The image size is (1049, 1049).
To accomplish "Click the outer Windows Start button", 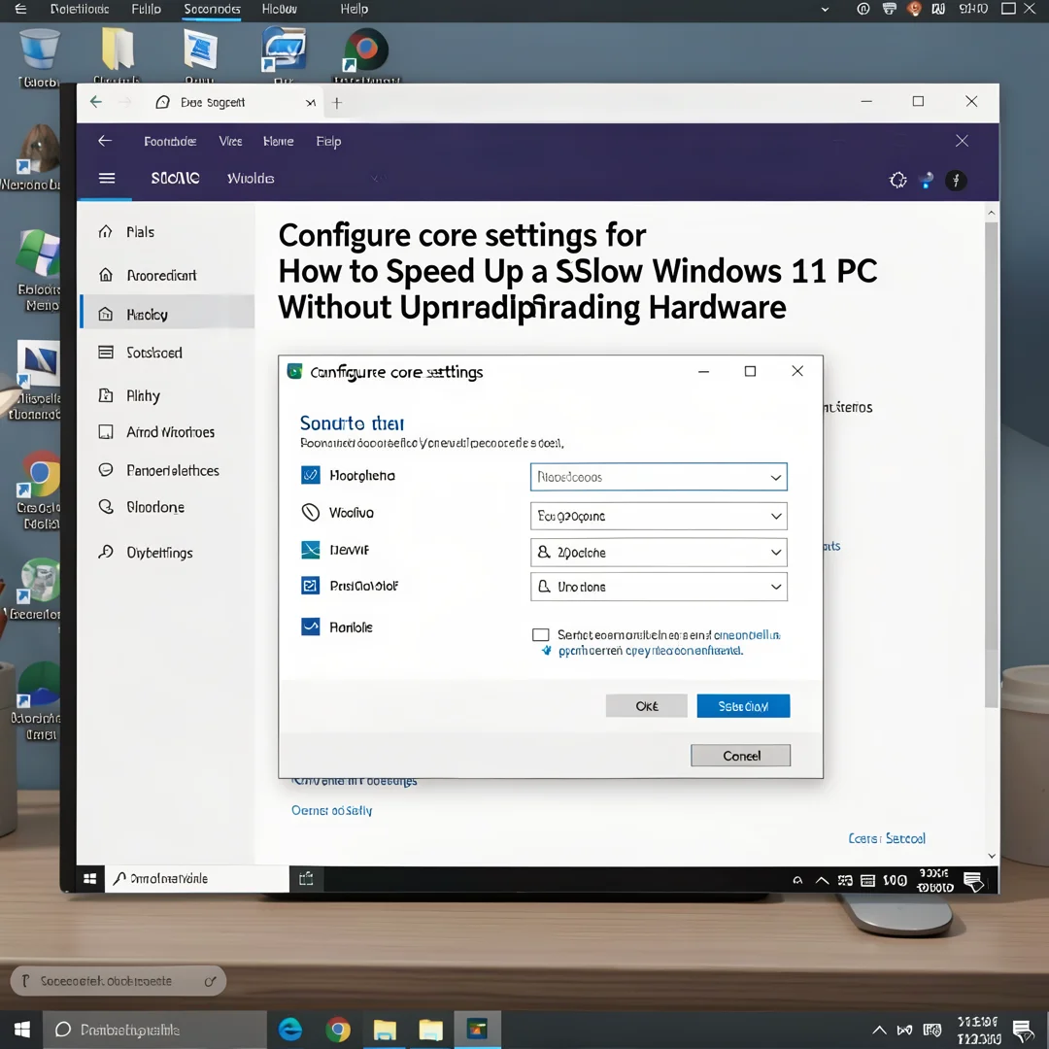I will click(21, 1029).
